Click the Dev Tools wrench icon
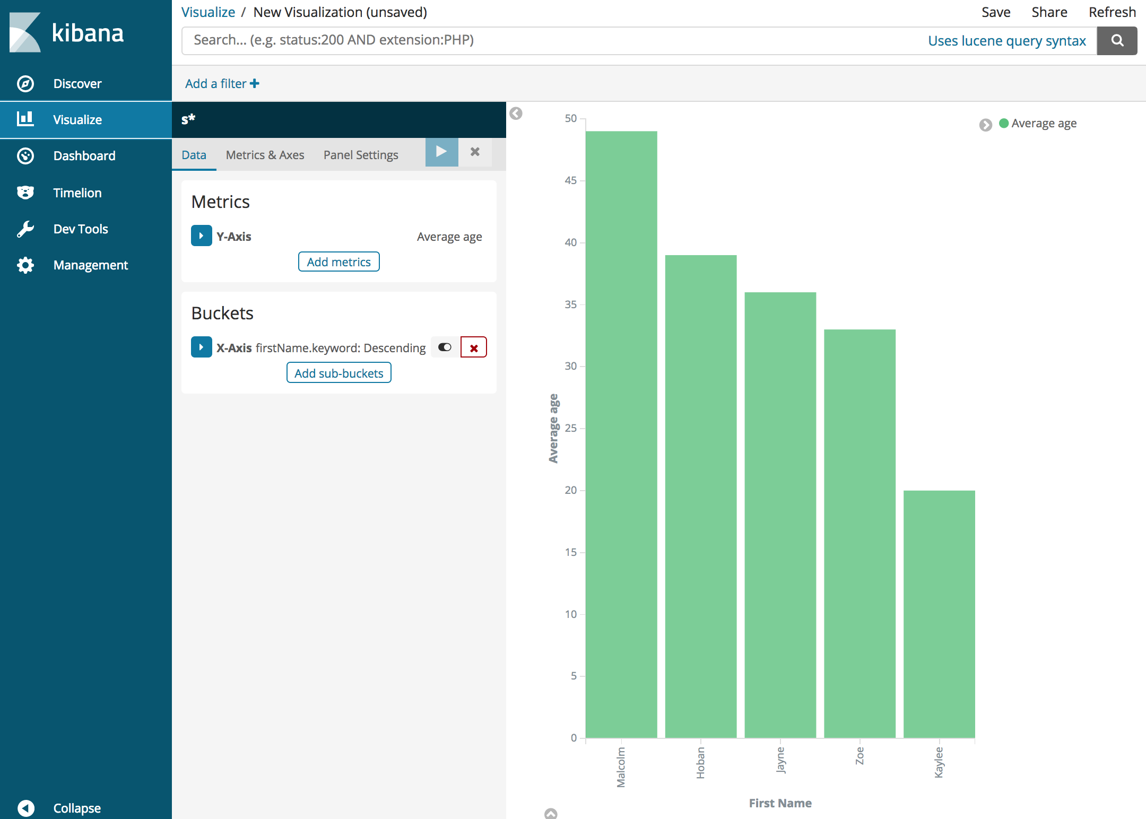The width and height of the screenshot is (1146, 819). tap(25, 229)
